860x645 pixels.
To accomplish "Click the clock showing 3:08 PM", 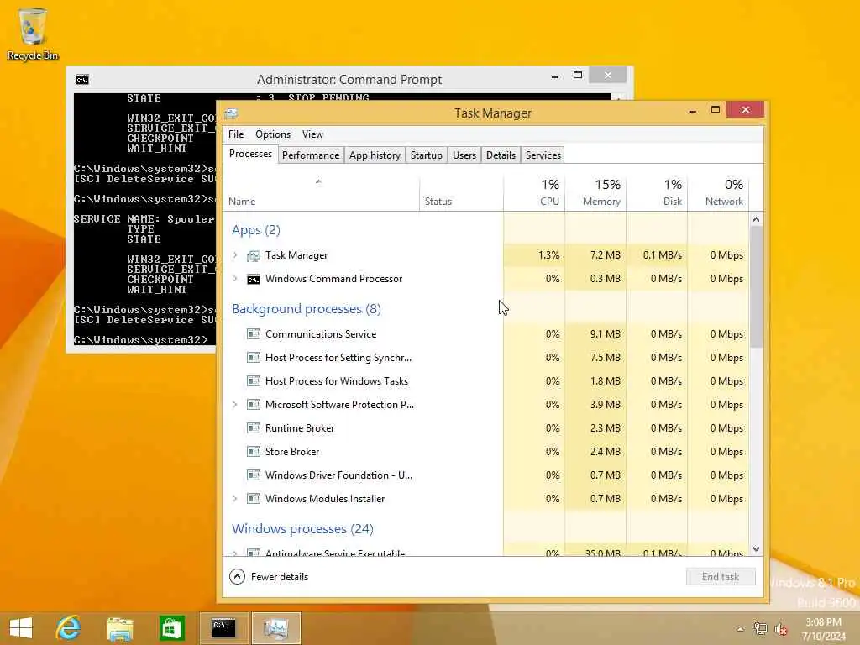I will (x=823, y=622).
